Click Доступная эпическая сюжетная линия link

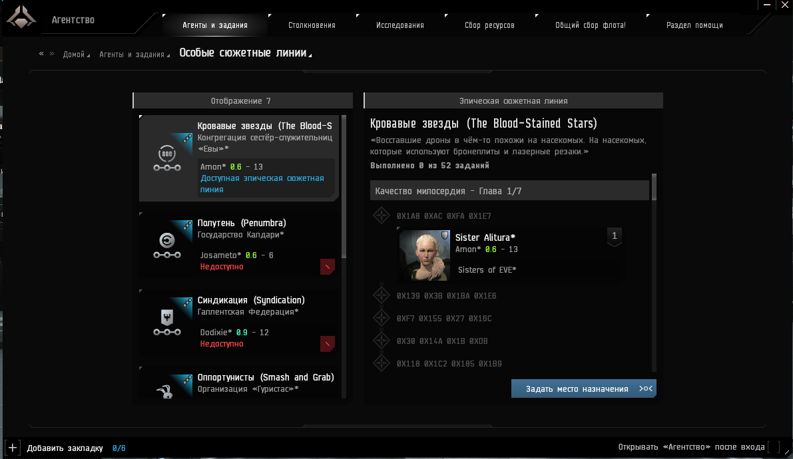tap(262, 184)
